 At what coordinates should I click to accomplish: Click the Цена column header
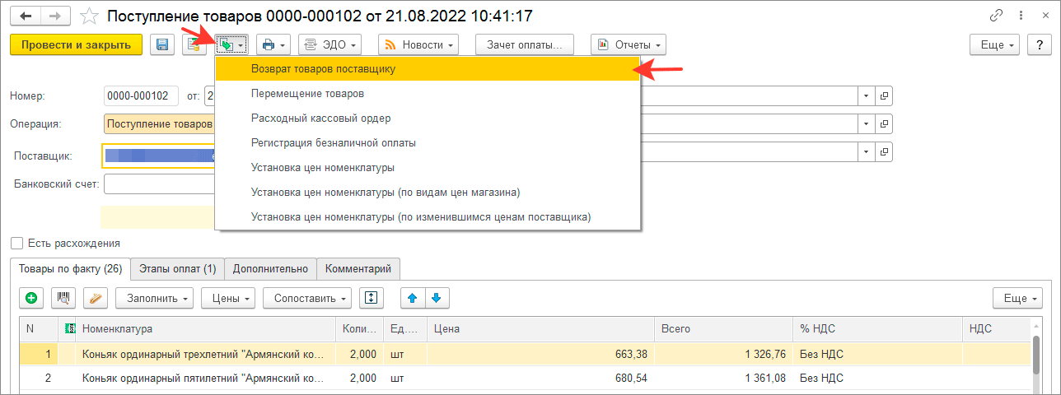coord(540,329)
